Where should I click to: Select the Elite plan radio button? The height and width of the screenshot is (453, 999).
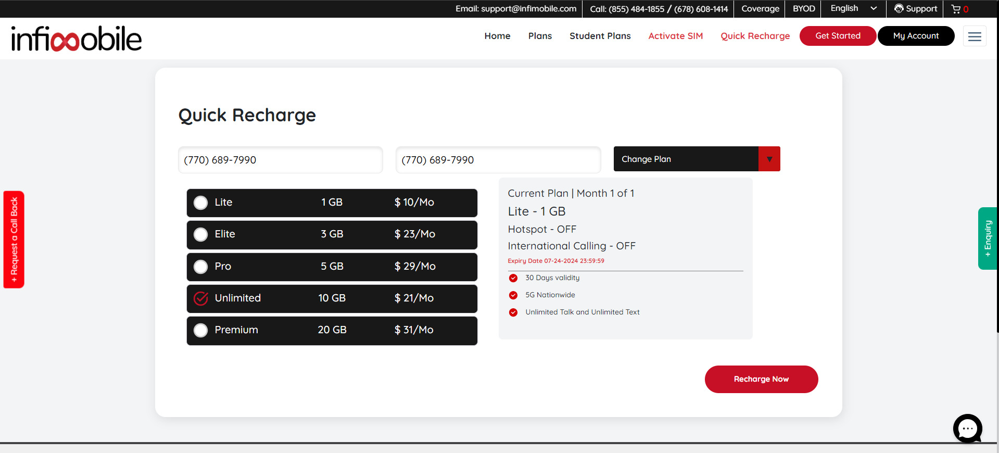coord(201,234)
